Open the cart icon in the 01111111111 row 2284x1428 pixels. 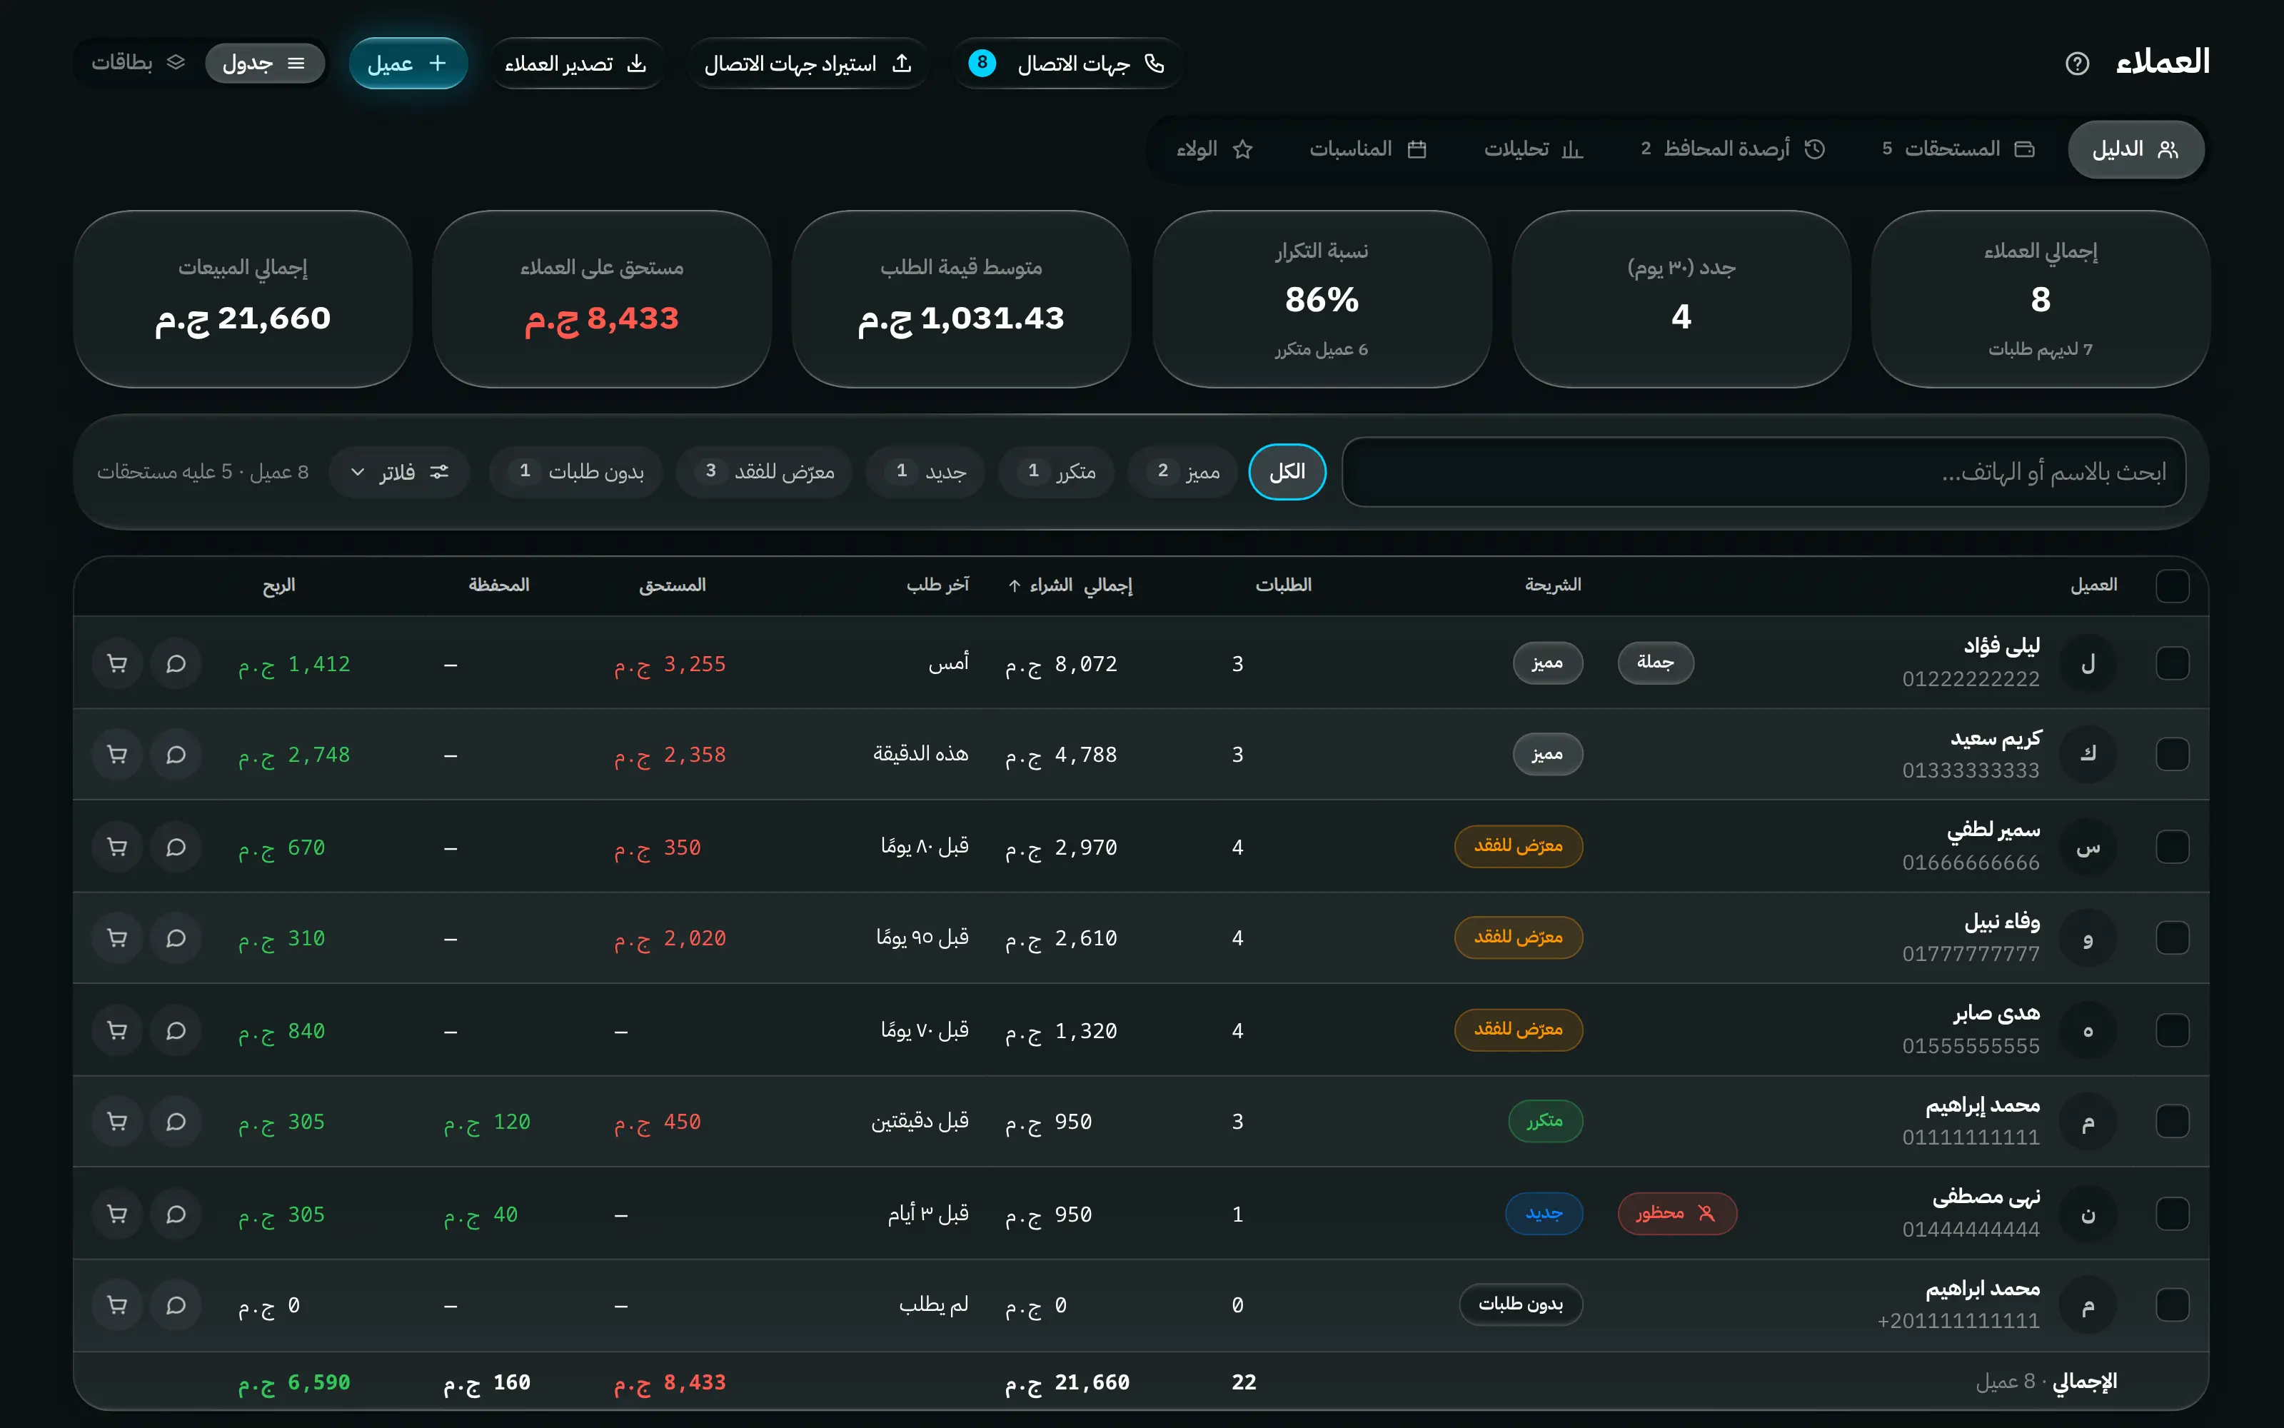[x=117, y=1121]
